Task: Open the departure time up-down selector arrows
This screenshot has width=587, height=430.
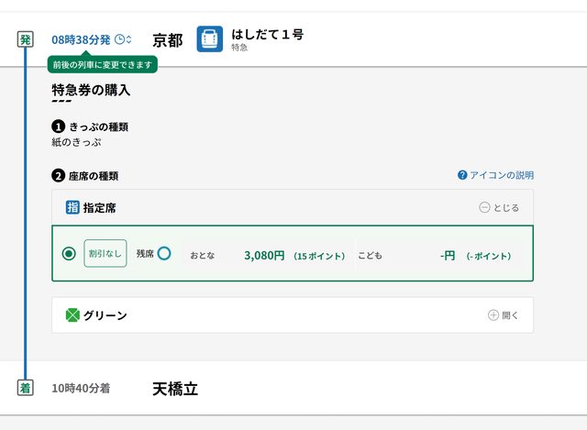Action: pos(129,39)
